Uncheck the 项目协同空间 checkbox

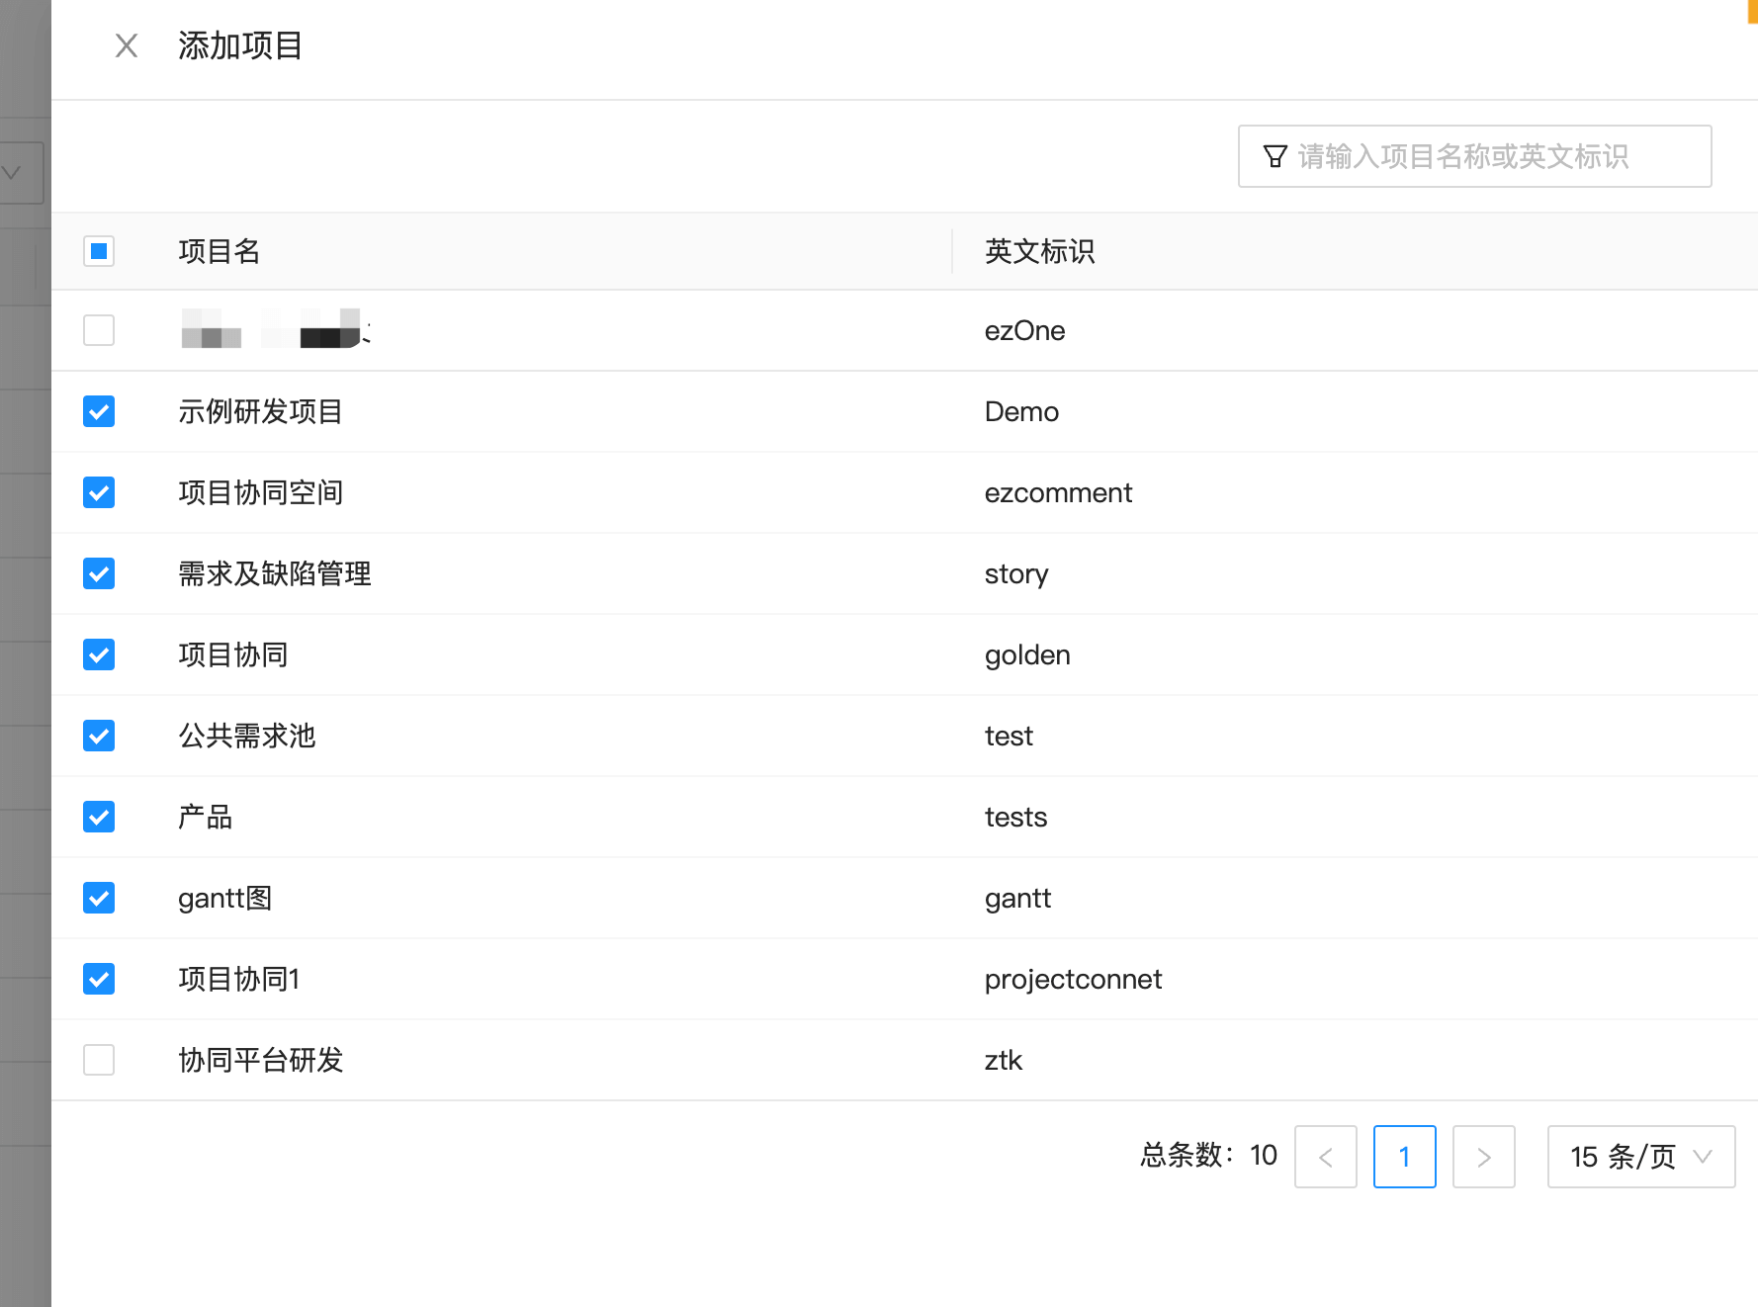[x=99, y=492]
